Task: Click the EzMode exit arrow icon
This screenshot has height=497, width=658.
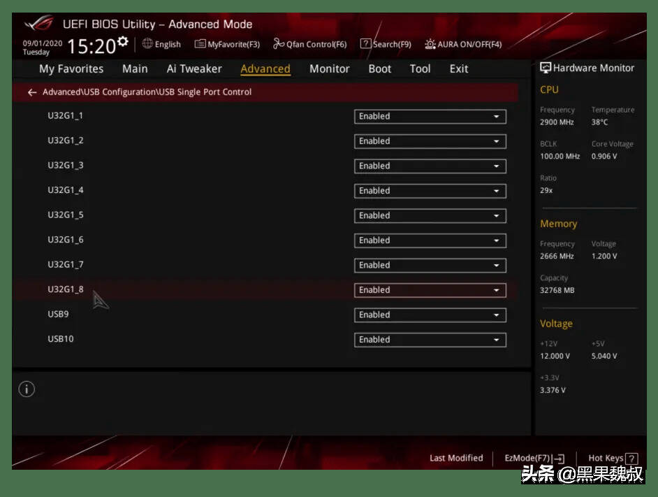Action: coord(559,459)
